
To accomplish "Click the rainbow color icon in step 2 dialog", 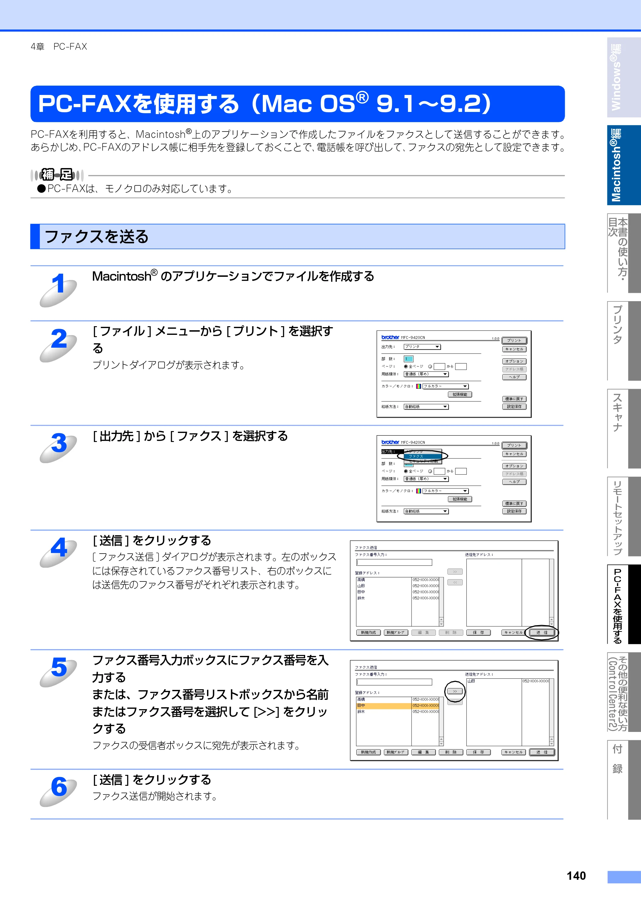I will click(419, 386).
